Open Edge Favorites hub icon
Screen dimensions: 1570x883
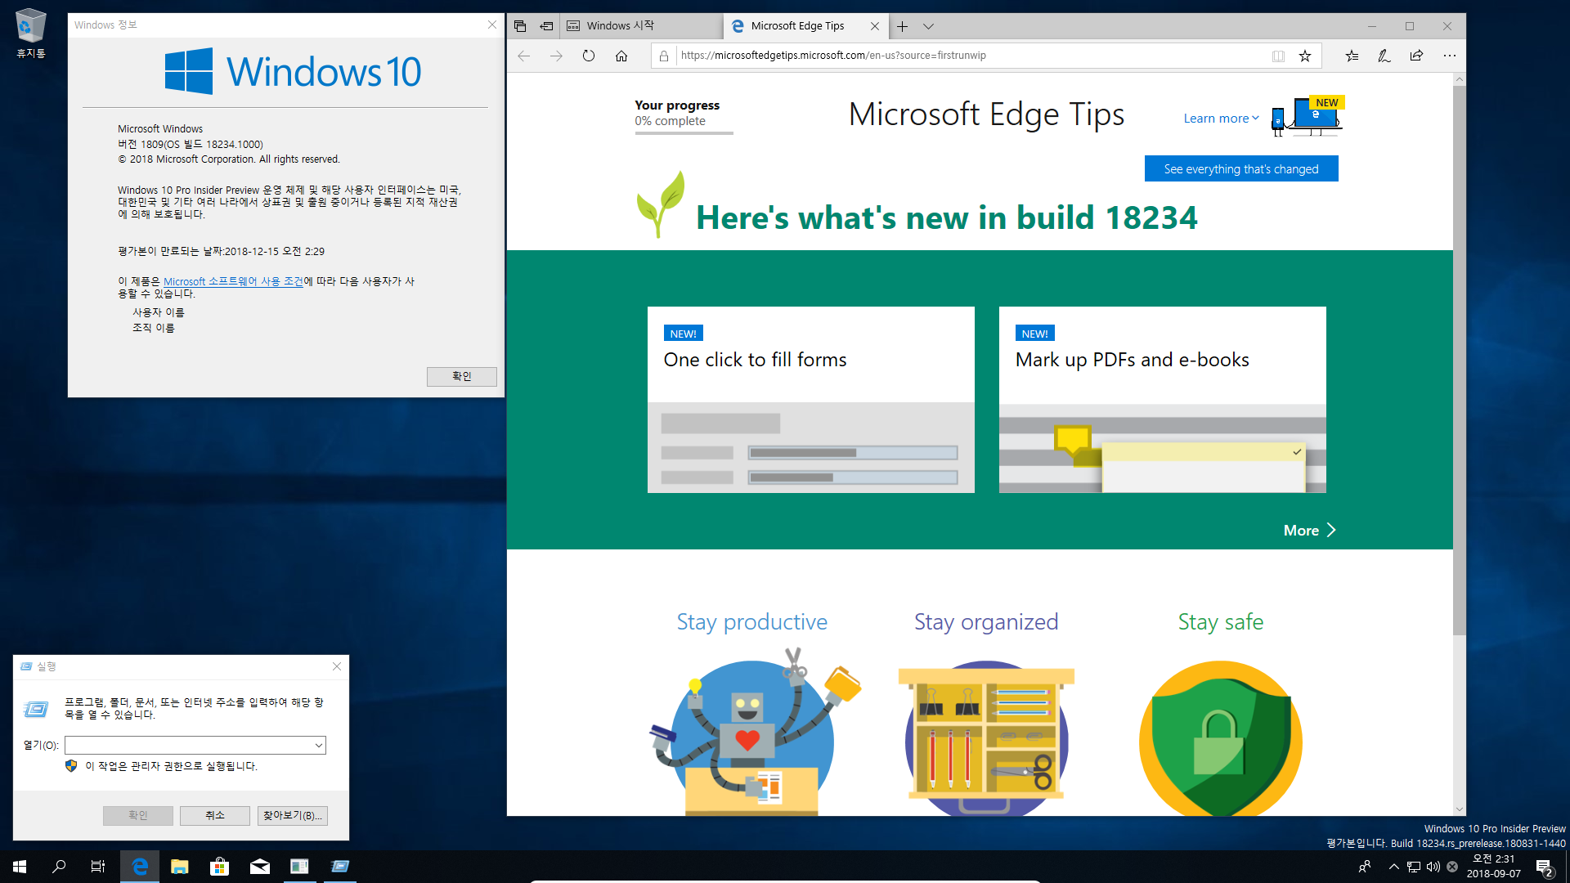click(1352, 56)
